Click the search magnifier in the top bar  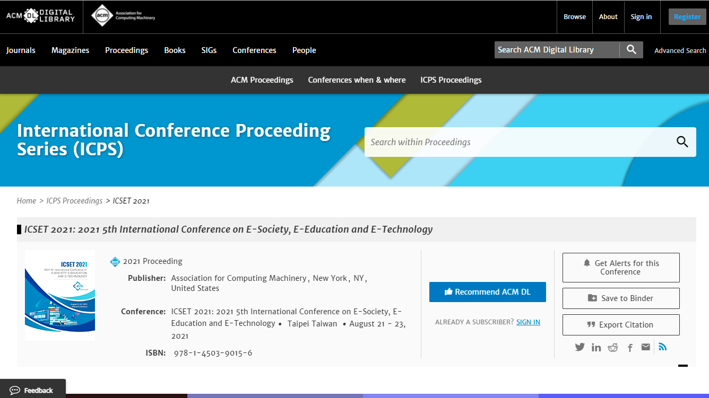[631, 50]
